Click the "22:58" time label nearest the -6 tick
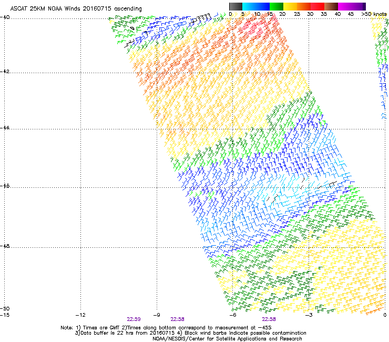 (x=269, y=319)
